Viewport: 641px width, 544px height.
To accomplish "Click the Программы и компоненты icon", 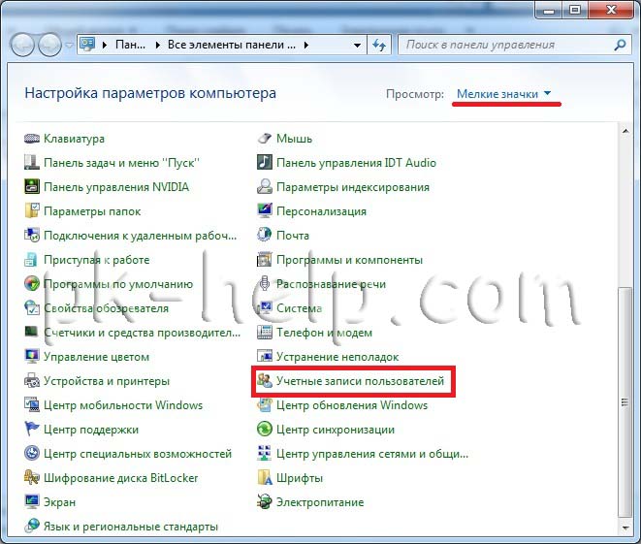I will (265, 260).
